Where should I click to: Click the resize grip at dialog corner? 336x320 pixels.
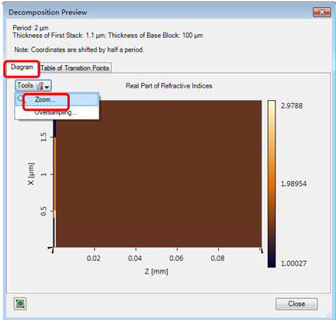click(x=329, y=315)
